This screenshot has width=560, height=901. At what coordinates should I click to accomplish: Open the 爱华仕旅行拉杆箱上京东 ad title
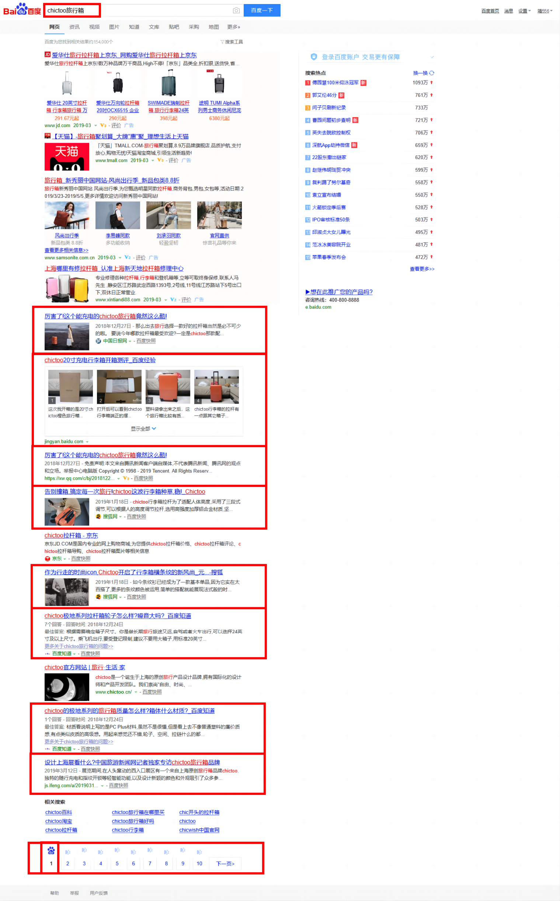click(124, 55)
